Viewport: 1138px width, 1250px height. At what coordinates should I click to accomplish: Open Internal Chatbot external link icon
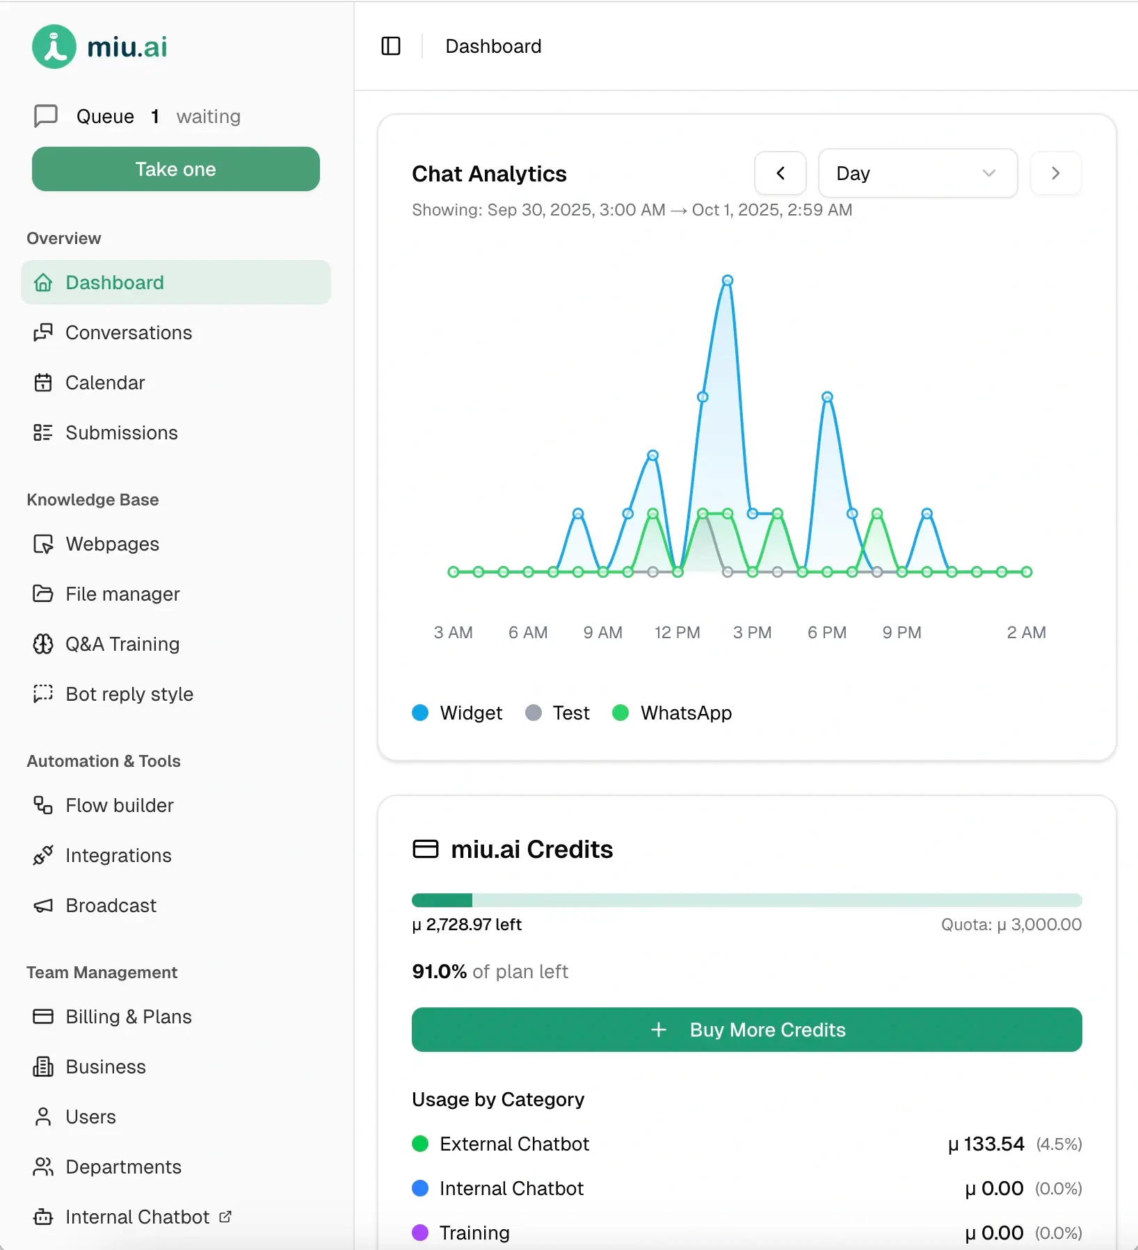225,1217
